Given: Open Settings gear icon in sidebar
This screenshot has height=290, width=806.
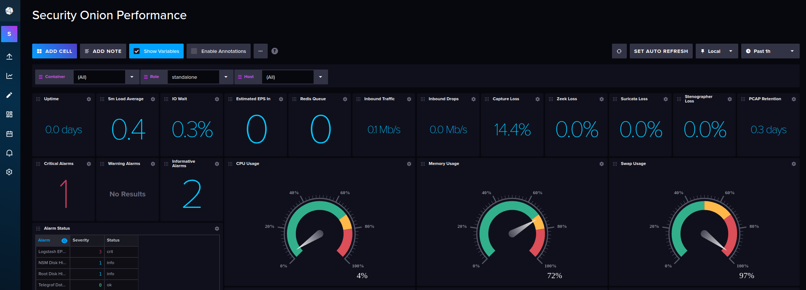Looking at the screenshot, I should [x=9, y=172].
